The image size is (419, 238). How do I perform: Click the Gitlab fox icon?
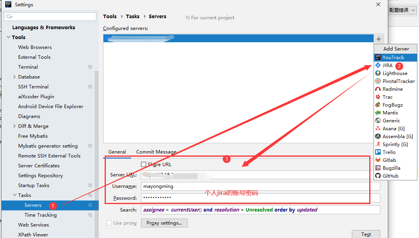(378, 160)
